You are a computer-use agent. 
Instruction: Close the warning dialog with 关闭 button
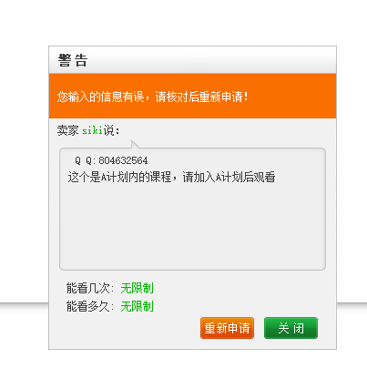[x=291, y=328]
